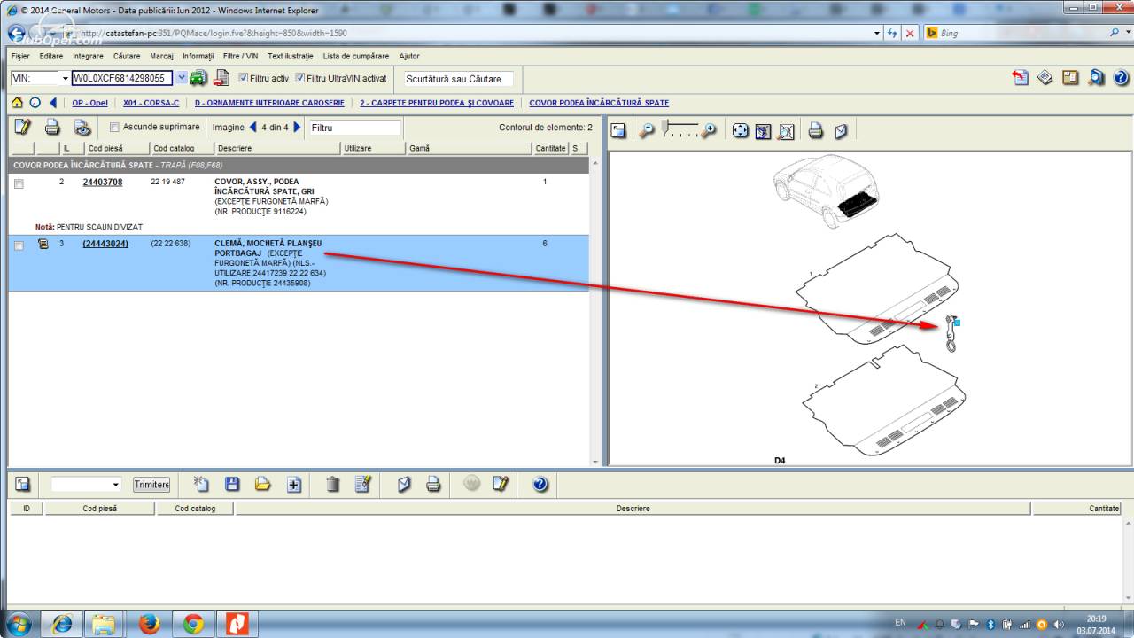Open the bulletin book icon top right
The width and height of the screenshot is (1134, 638).
coord(1045,77)
